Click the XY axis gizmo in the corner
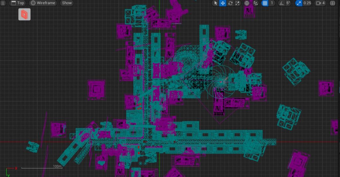Viewport: 340px width, 177px height. click(x=9, y=170)
